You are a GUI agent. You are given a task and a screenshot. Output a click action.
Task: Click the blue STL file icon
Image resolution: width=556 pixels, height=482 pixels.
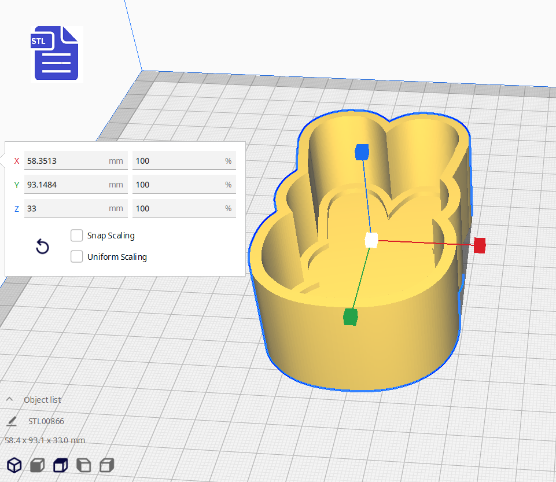pos(56,53)
